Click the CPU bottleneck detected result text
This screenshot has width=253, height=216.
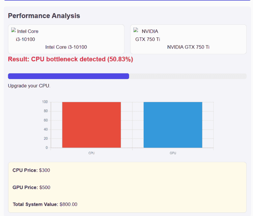[x=70, y=59]
